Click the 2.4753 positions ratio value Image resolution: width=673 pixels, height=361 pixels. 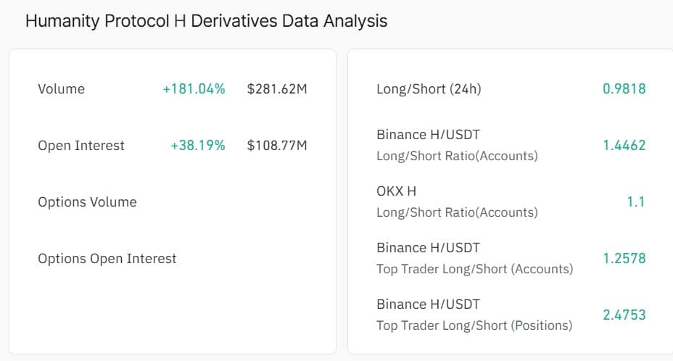point(624,315)
